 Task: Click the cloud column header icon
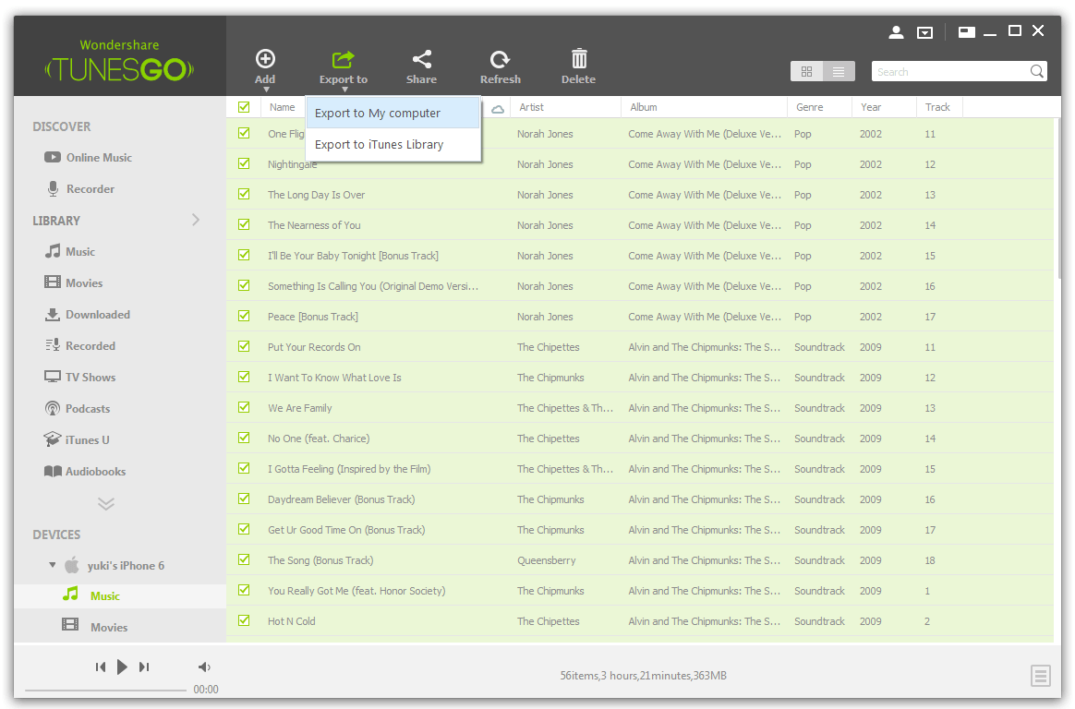(499, 108)
